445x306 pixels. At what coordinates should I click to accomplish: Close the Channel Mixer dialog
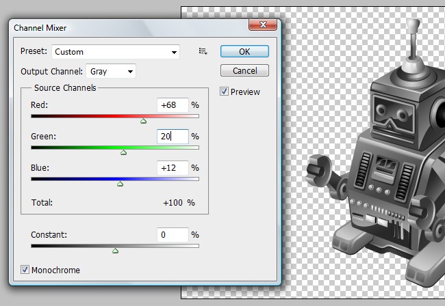click(x=262, y=27)
